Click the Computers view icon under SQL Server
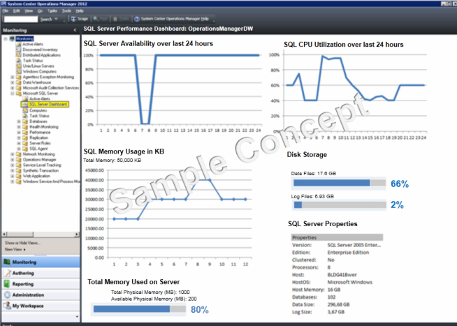This screenshot has width=457, height=326. tap(25, 110)
